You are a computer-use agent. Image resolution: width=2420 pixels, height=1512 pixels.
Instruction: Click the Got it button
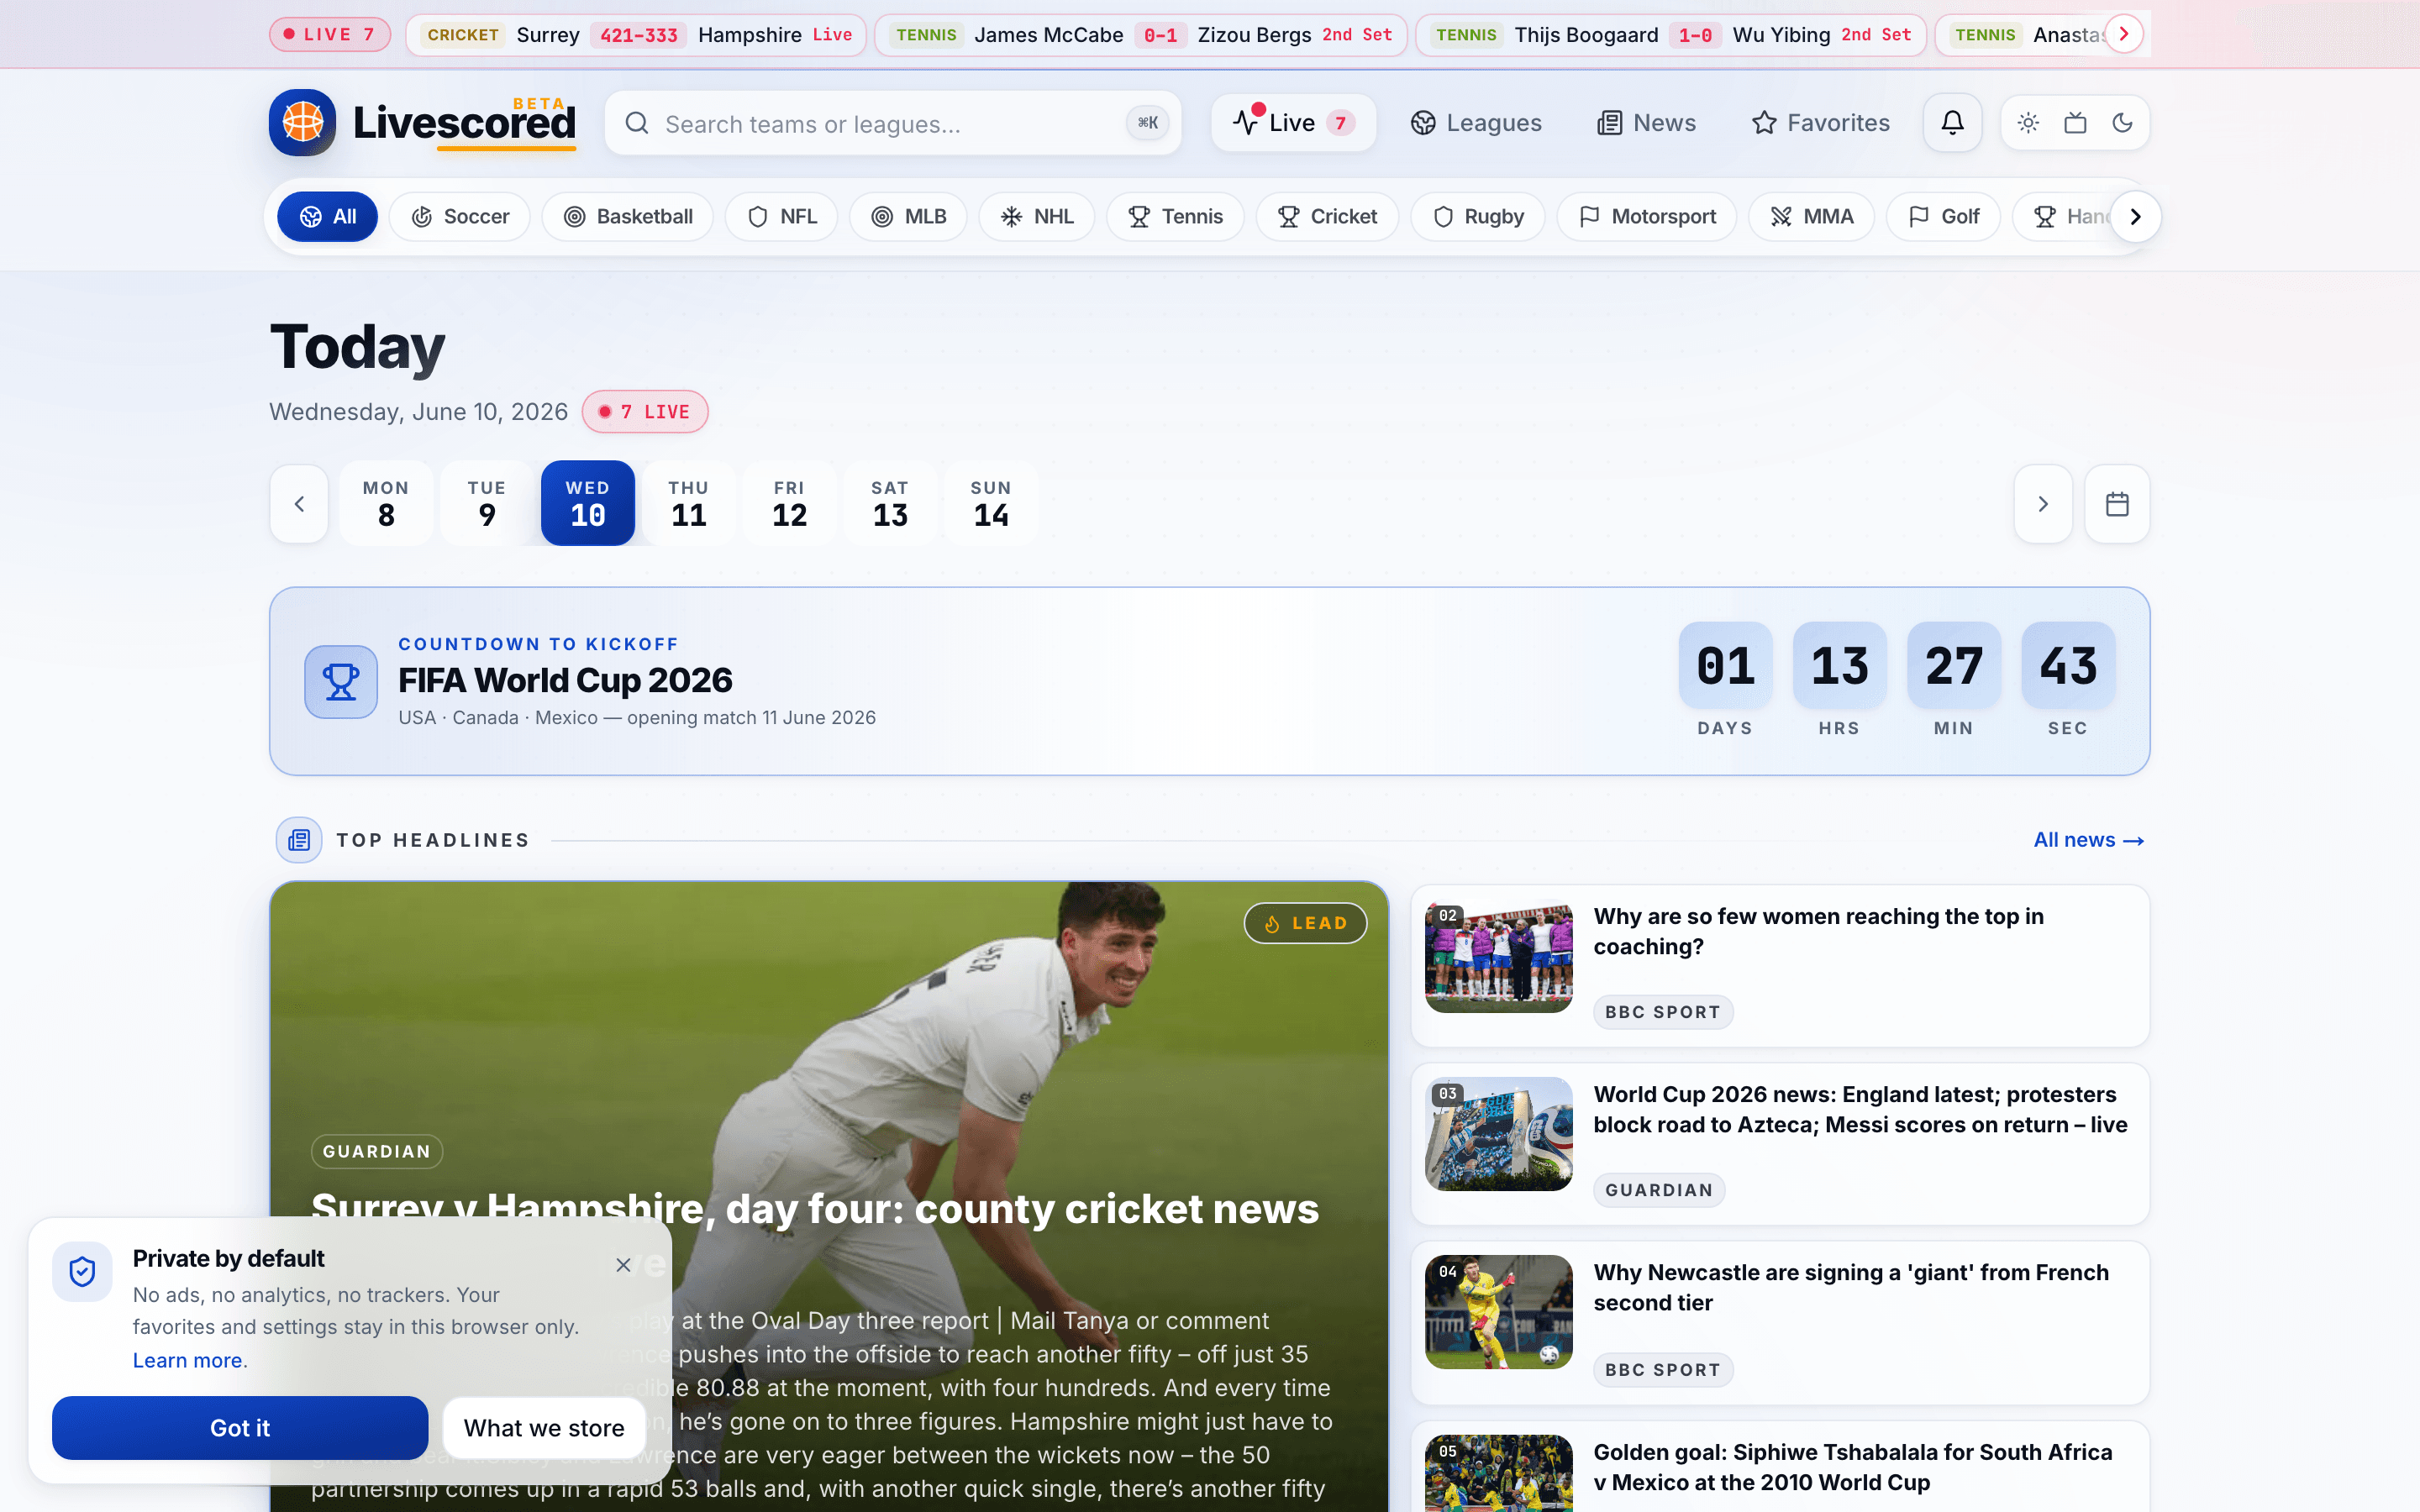[240, 1428]
